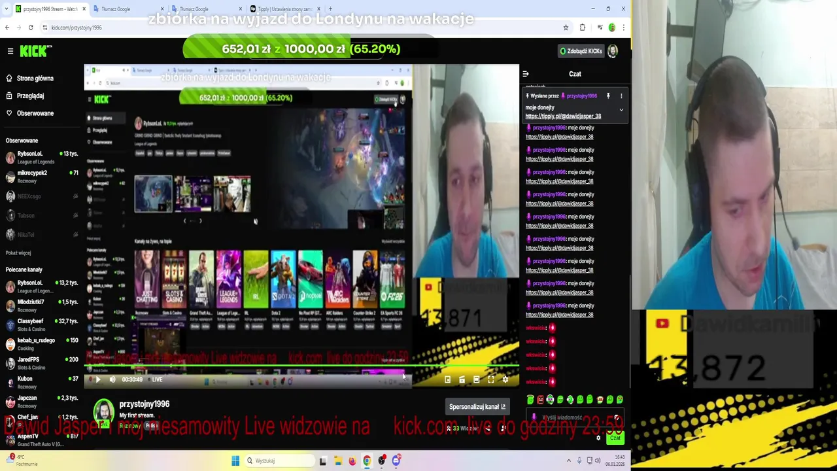This screenshot has width=837, height=471.
Task: Open player settings gear
Action: (x=505, y=379)
